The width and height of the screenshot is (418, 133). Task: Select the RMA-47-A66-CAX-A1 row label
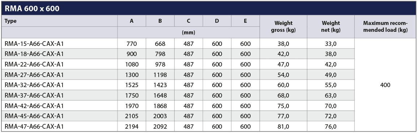click(34, 126)
